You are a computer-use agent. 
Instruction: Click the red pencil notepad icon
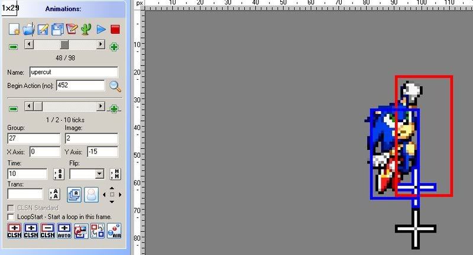pos(72,29)
